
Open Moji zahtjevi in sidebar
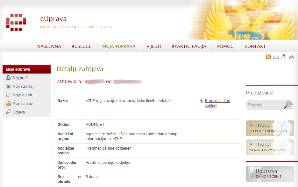point(23,104)
